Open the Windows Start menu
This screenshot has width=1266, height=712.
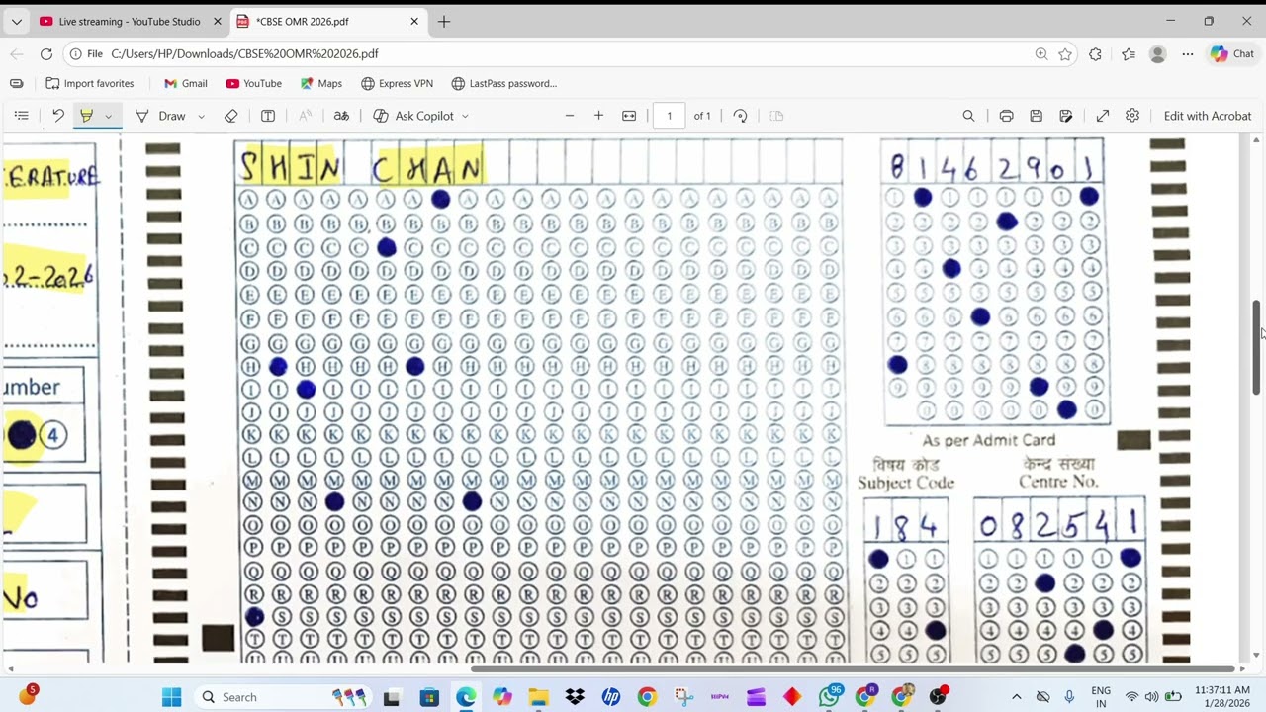pyautogui.click(x=171, y=697)
